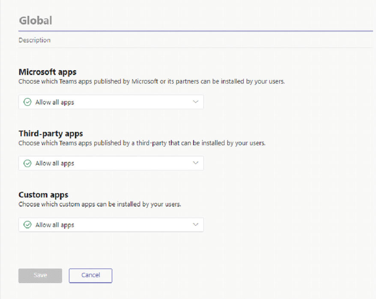The image size is (376, 299).
Task: Click the purple divider line below Global
Action: pyautogui.click(x=195, y=31)
